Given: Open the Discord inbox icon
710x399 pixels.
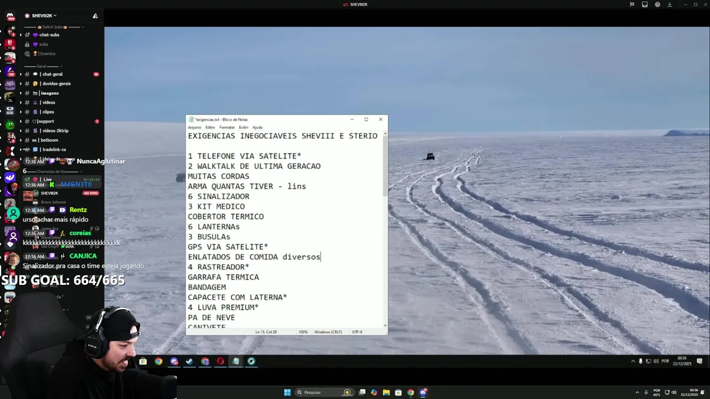Looking at the screenshot, I should 645,4.
